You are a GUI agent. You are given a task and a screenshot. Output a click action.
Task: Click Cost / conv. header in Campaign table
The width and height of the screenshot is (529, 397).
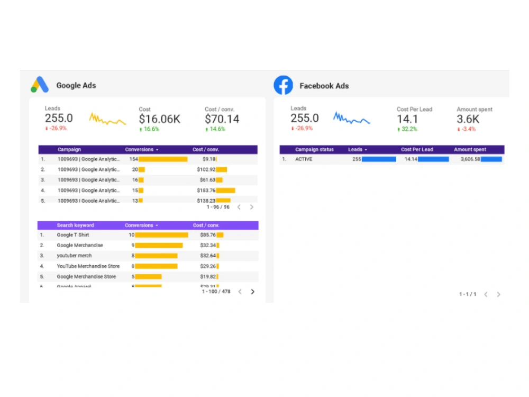[x=205, y=150]
